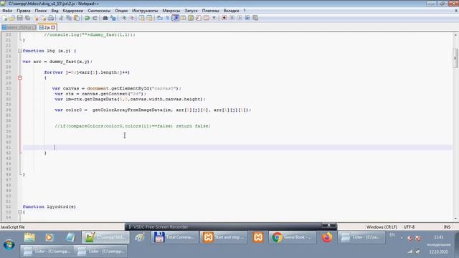
Task: Click the Save All toolbar icon
Action: 27,18
